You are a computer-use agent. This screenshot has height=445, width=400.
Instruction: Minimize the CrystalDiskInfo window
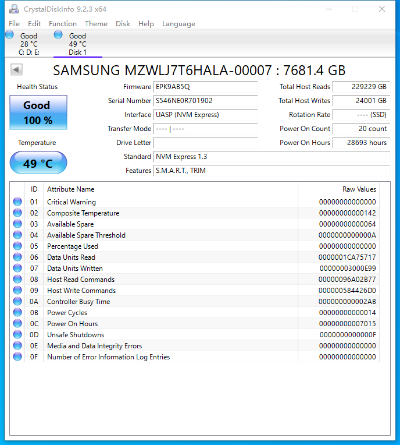tap(329, 9)
